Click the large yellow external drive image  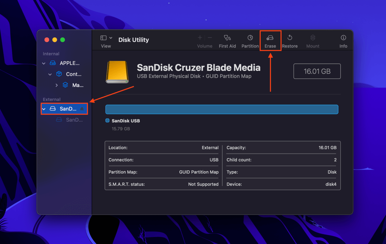pyautogui.click(x=117, y=72)
